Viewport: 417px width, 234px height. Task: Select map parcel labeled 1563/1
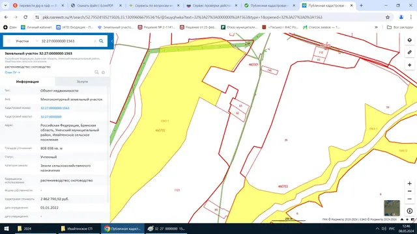point(165,121)
